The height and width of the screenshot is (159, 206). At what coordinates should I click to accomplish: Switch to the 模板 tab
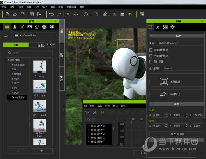pyautogui.click(x=16, y=45)
